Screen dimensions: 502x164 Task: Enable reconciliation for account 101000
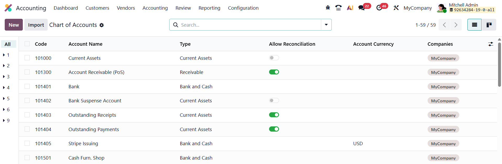click(x=274, y=58)
